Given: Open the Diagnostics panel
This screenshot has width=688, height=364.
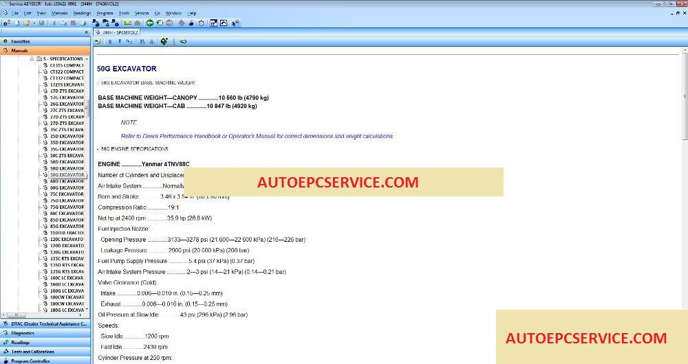Looking at the screenshot, I should [45, 333].
